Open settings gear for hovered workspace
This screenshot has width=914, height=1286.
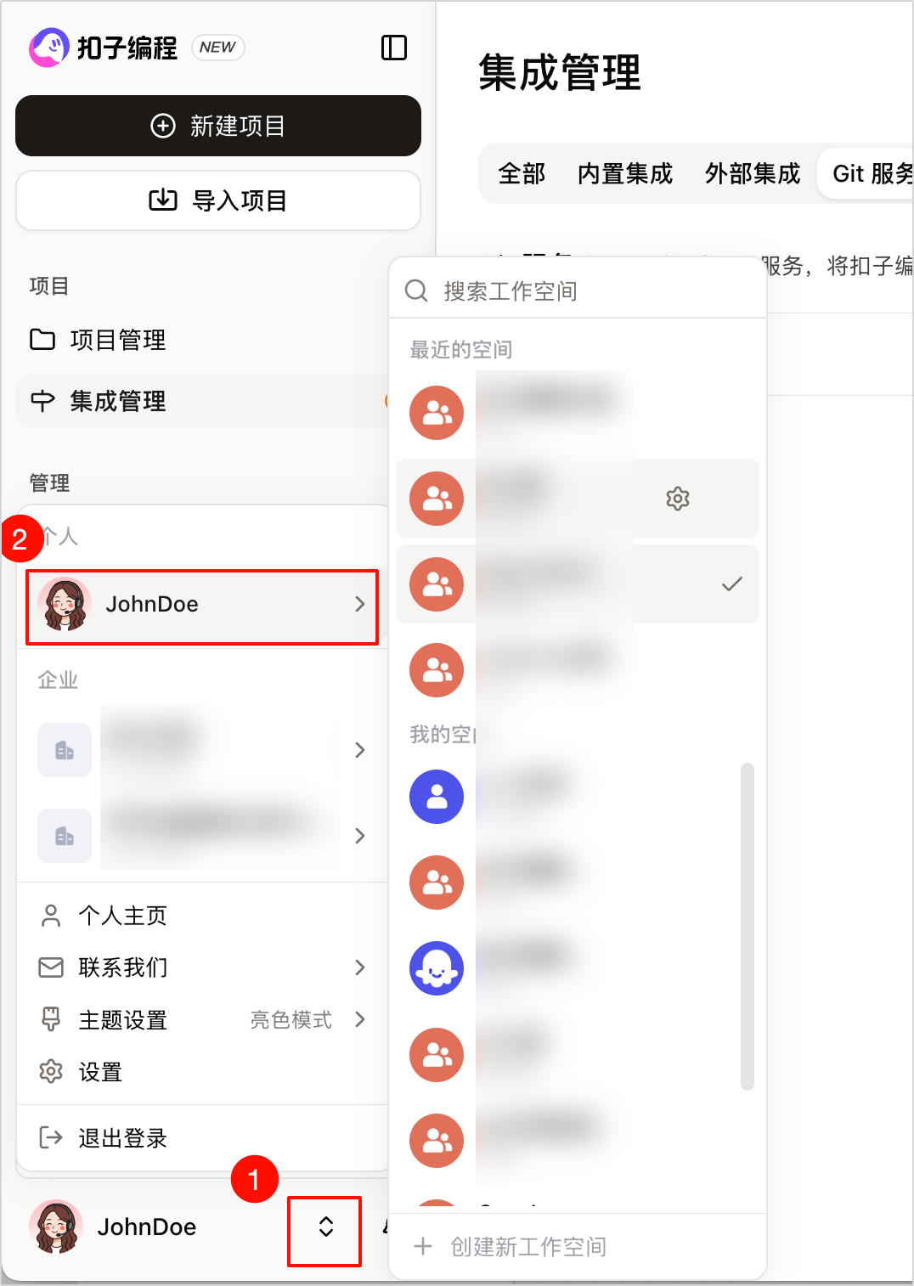tap(678, 499)
